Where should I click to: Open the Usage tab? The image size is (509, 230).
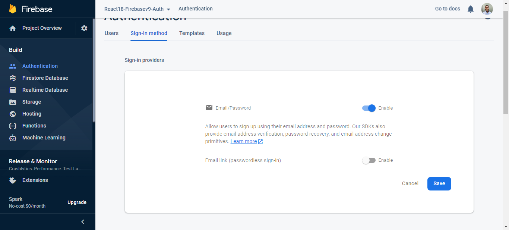click(224, 33)
